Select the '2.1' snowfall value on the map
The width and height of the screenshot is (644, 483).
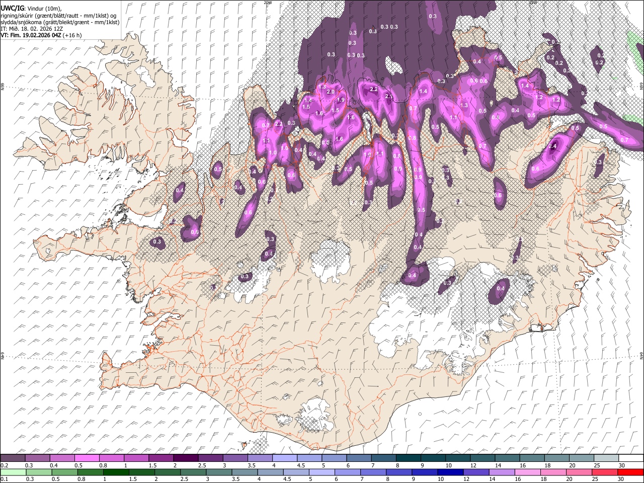389,96
